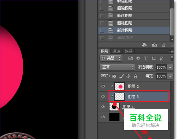Filter layers by type (T) icon
The height and width of the screenshot is (139, 177).
(146, 58)
